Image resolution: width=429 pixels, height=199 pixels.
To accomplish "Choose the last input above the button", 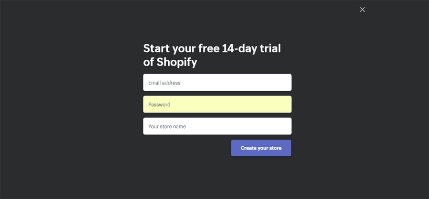I will (x=217, y=126).
